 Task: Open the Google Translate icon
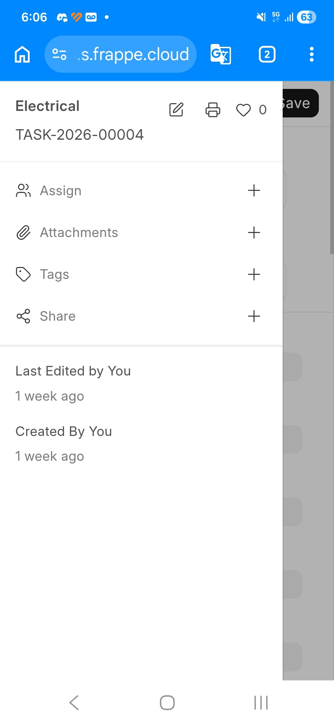click(221, 54)
